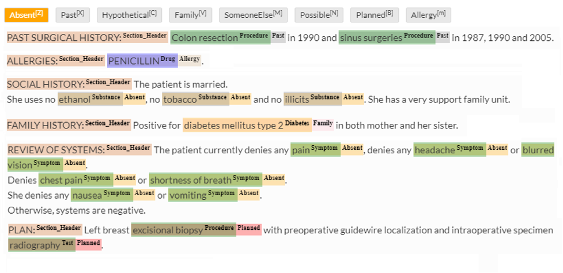Choose the Planned assertion button
Viewport: 563px width, 273px height.
pos(375,15)
